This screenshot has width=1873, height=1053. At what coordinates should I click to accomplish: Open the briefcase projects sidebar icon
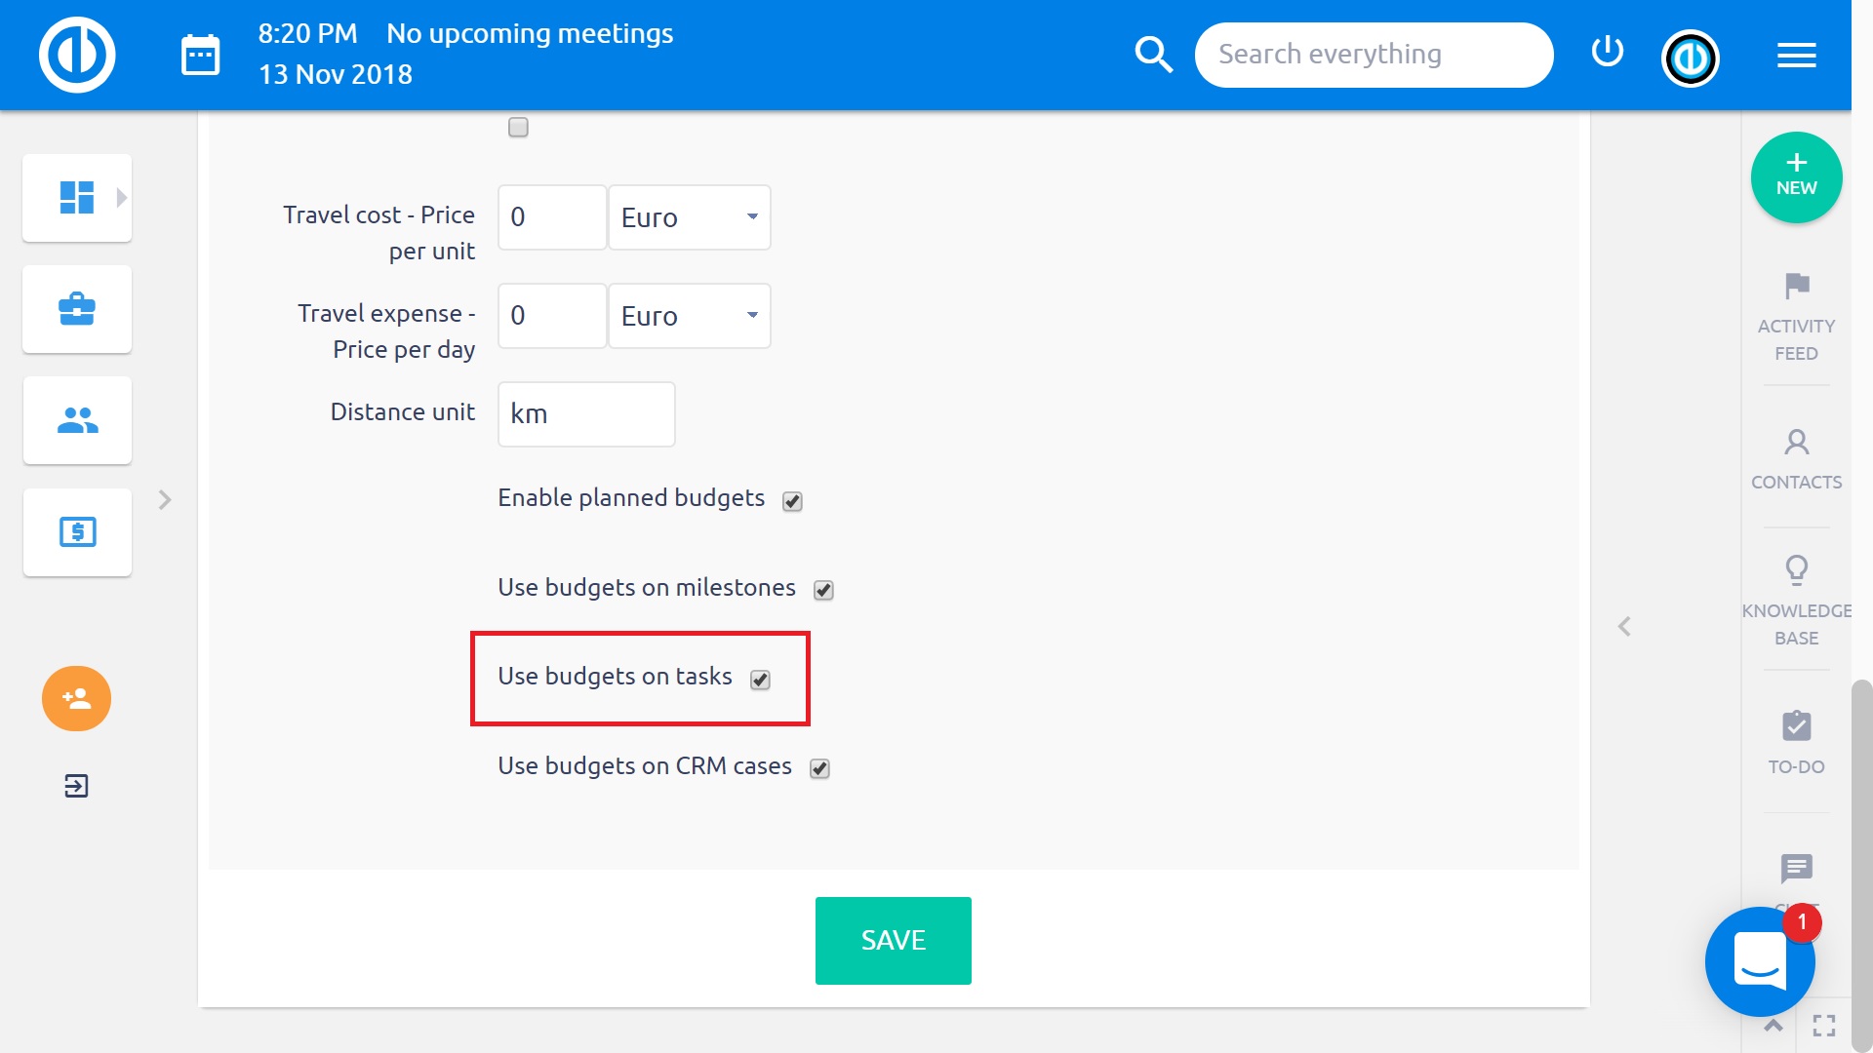click(x=77, y=309)
